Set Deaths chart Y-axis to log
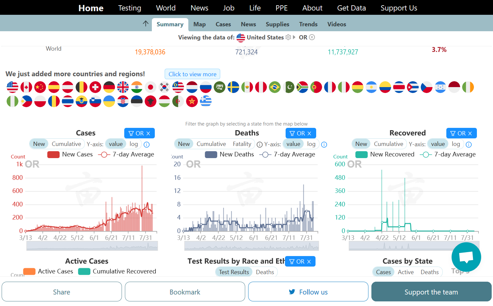The image size is (493, 306). pyautogui.click(x=311, y=144)
